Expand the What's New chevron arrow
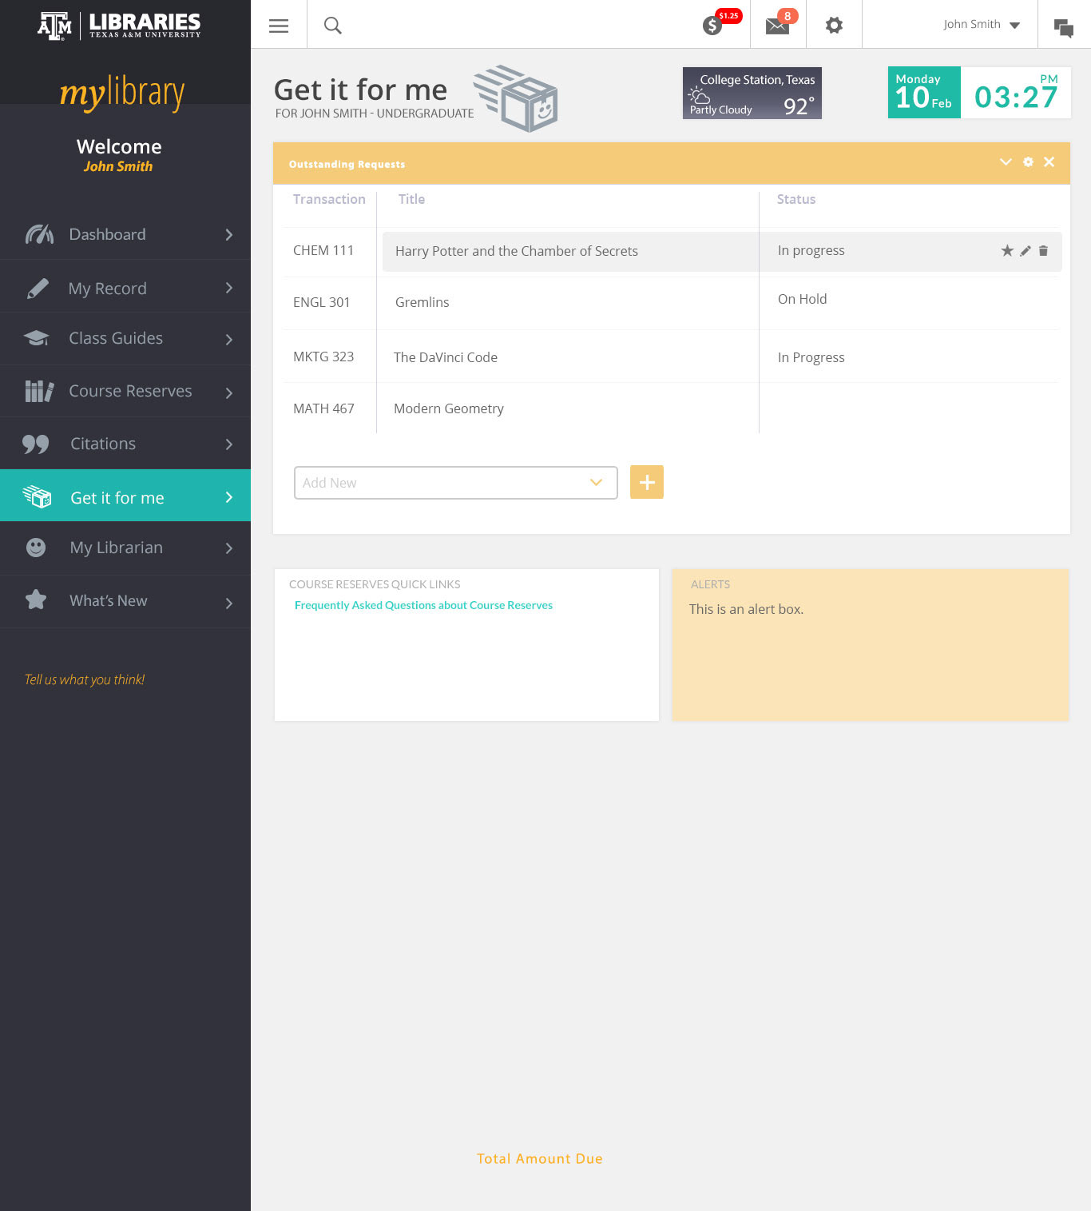1091x1211 pixels. click(229, 604)
